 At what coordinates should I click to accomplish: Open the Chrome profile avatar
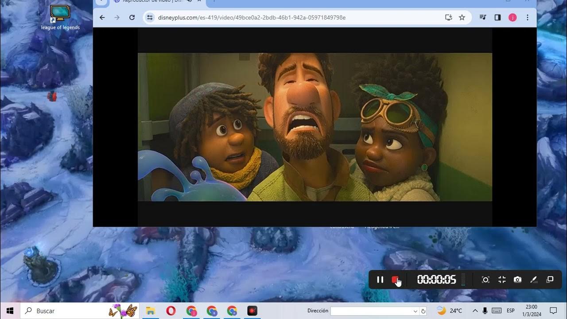513,17
